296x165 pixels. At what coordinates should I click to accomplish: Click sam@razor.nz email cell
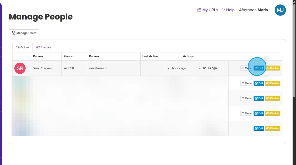[x=98, y=68]
